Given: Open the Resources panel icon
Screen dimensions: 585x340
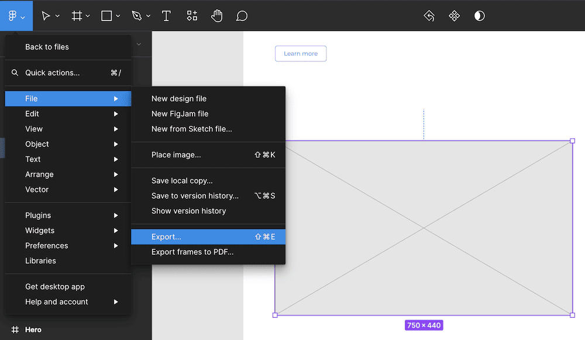Looking at the screenshot, I should point(191,16).
